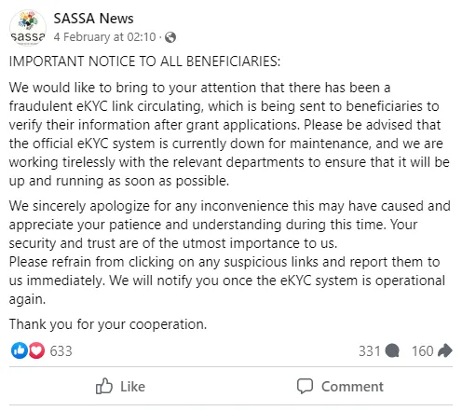Screen dimensions: 462x411
Task: Open the 160 shares count
Action: (423, 351)
